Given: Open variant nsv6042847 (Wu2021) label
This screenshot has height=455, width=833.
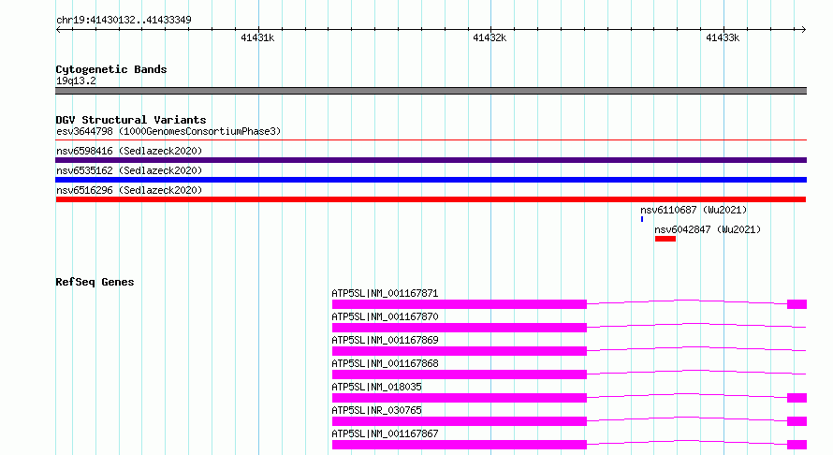Looking at the screenshot, I should 708,229.
